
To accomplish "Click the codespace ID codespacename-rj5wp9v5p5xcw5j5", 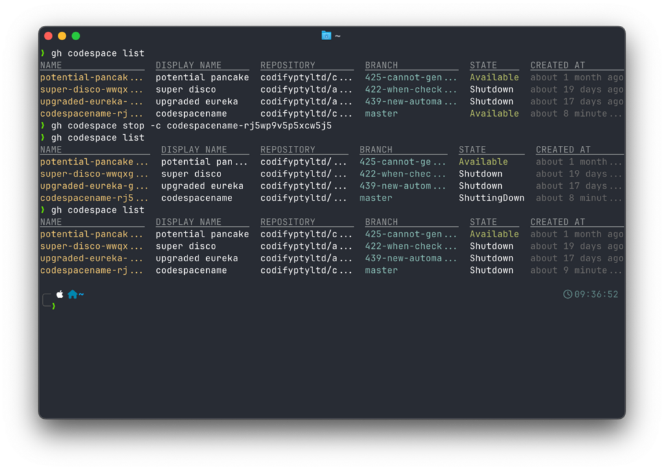I will pos(250,126).
